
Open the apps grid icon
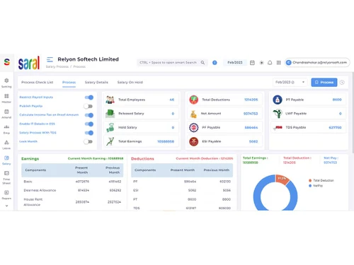(279, 63)
